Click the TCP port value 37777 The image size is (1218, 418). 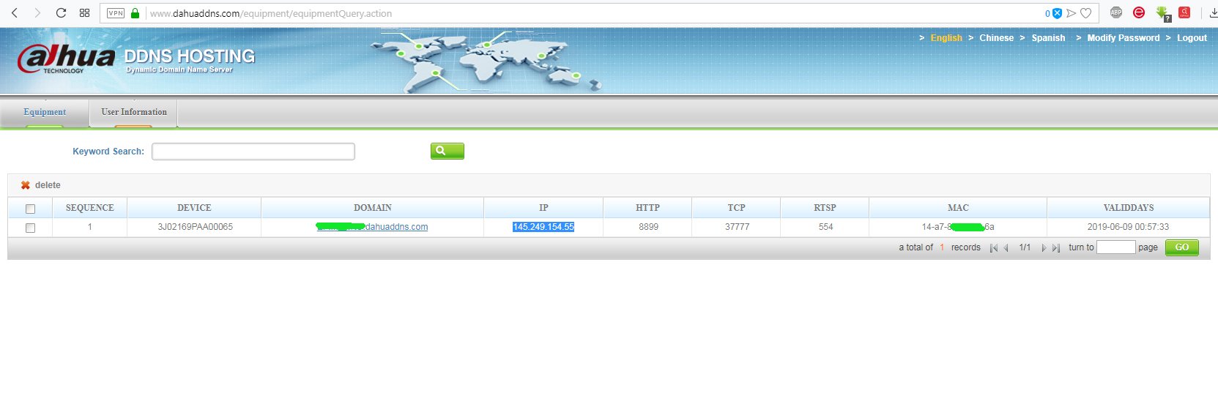tap(737, 227)
